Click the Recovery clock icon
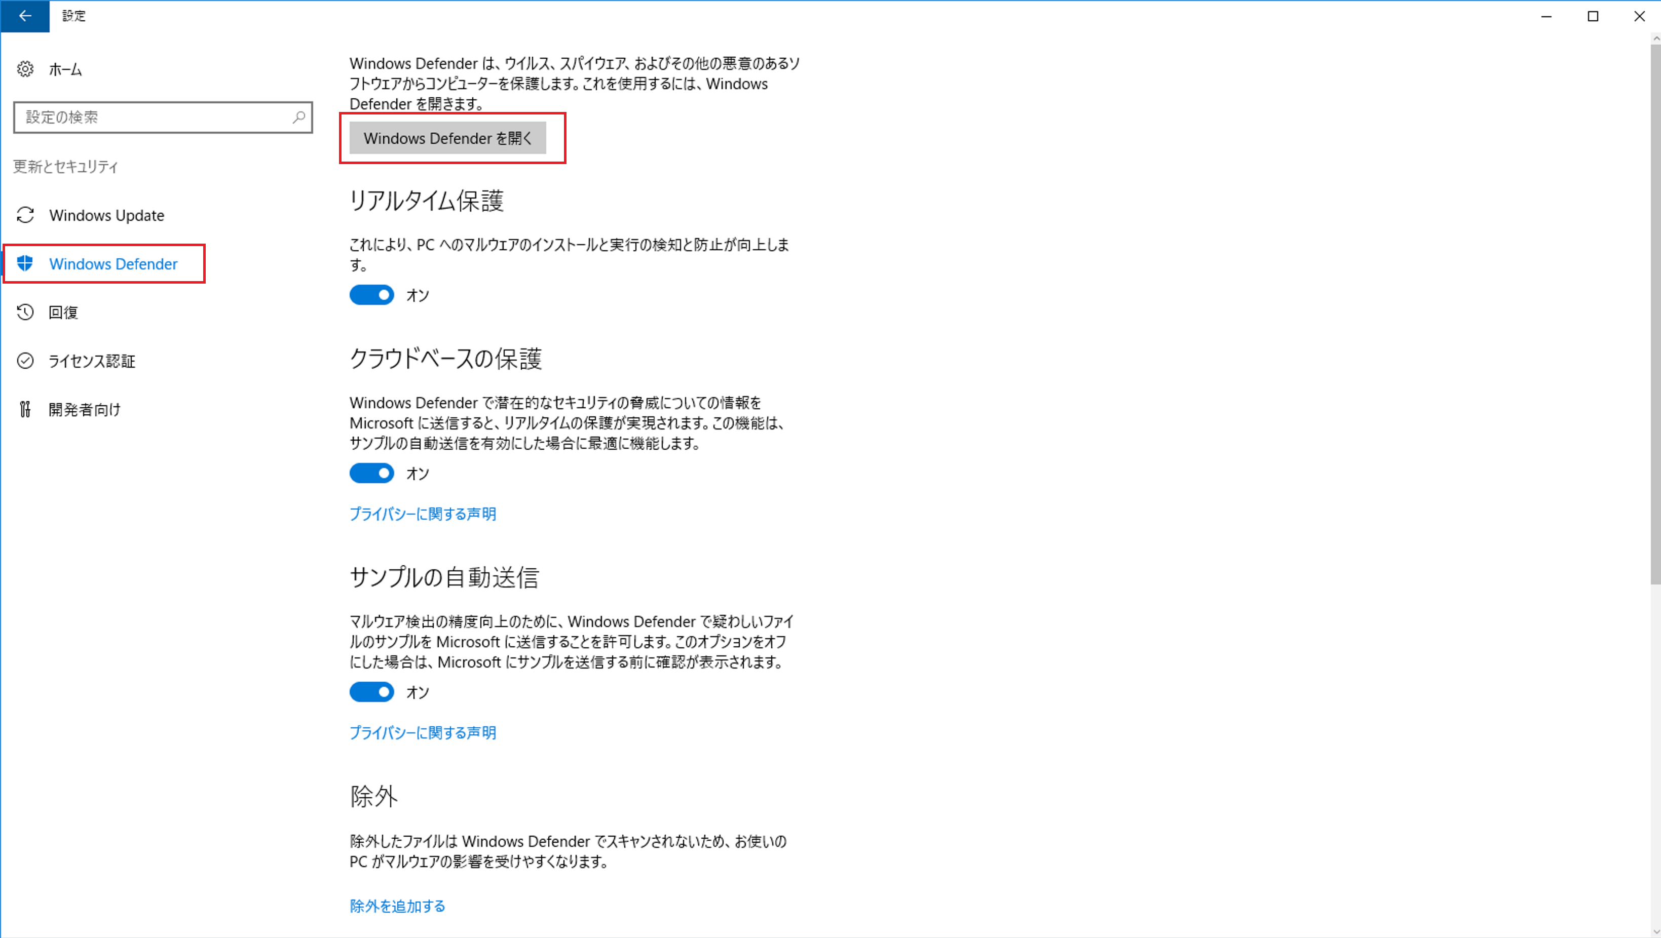Image resolution: width=1661 pixels, height=938 pixels. (x=25, y=312)
